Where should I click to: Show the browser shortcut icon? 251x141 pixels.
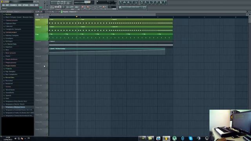132,2
